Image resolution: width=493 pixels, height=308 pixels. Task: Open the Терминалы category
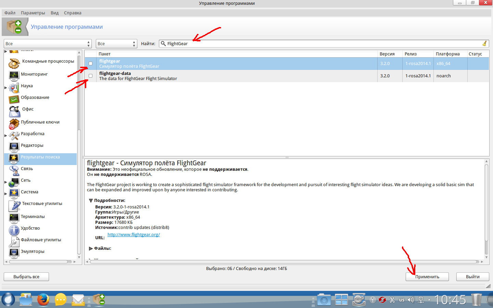coord(33,217)
